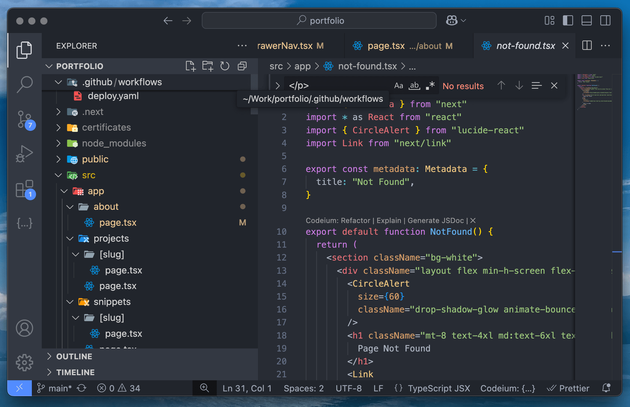Viewport: 630px width, 407px height.
Task: Open errors and warnings count in status bar
Action: [x=119, y=388]
